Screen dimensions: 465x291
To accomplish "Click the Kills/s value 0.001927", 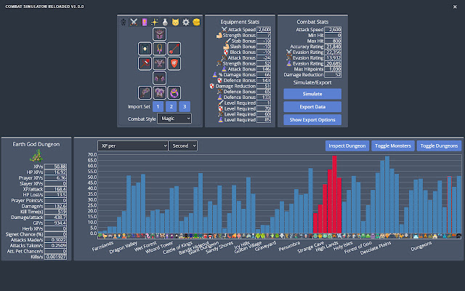I will [55, 257].
